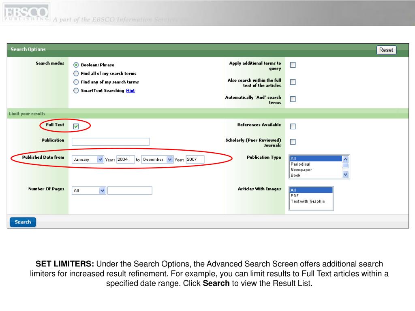Select Periodical in the Publication Type list

click(316, 164)
